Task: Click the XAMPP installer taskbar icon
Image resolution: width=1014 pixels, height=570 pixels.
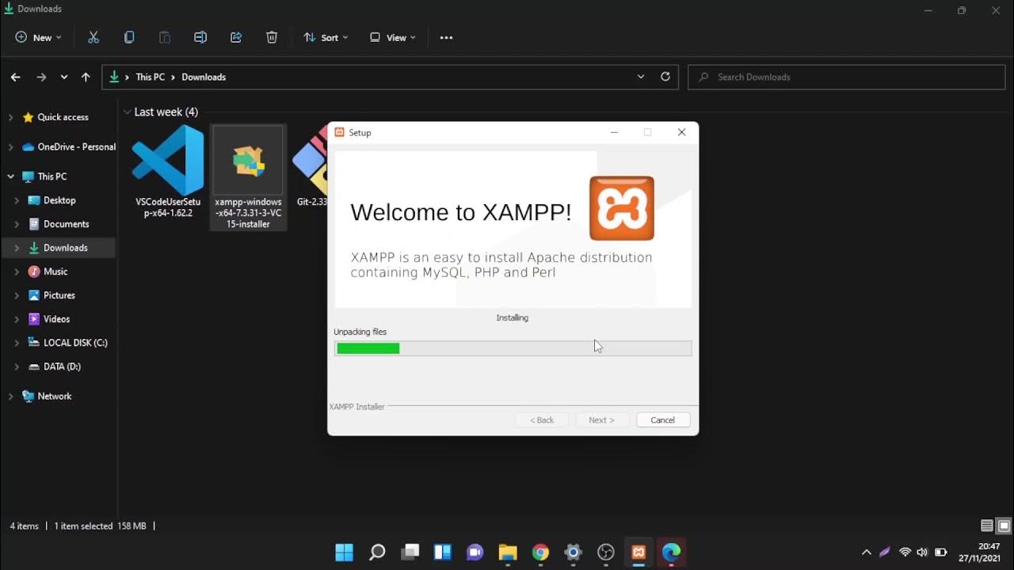Action: pyautogui.click(x=639, y=552)
